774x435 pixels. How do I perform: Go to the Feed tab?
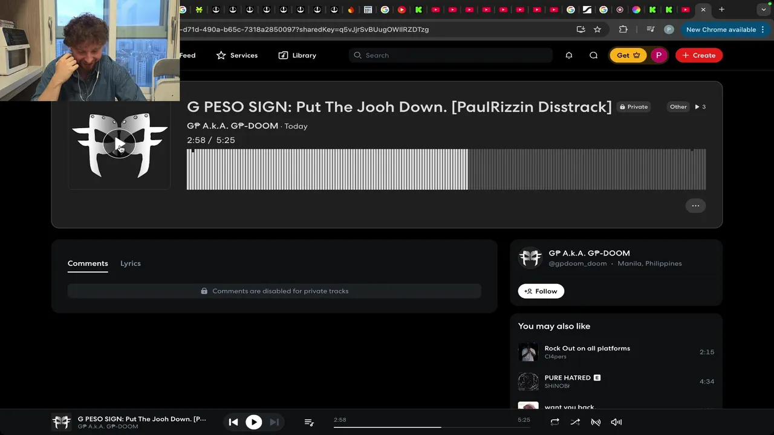[x=187, y=55]
